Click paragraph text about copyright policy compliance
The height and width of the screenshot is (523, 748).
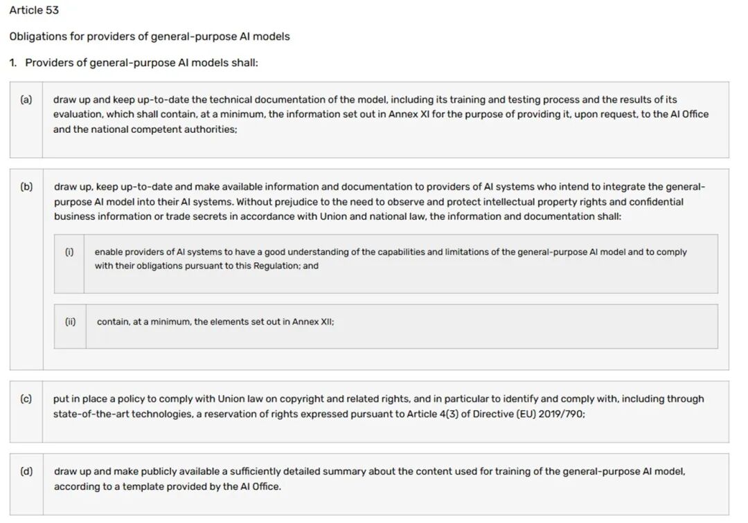pyautogui.click(x=277, y=399)
